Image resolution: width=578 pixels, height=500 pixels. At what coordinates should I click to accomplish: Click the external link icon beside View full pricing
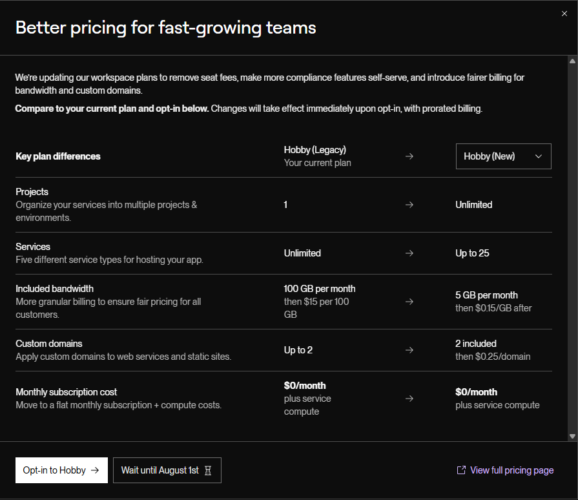[461, 470]
